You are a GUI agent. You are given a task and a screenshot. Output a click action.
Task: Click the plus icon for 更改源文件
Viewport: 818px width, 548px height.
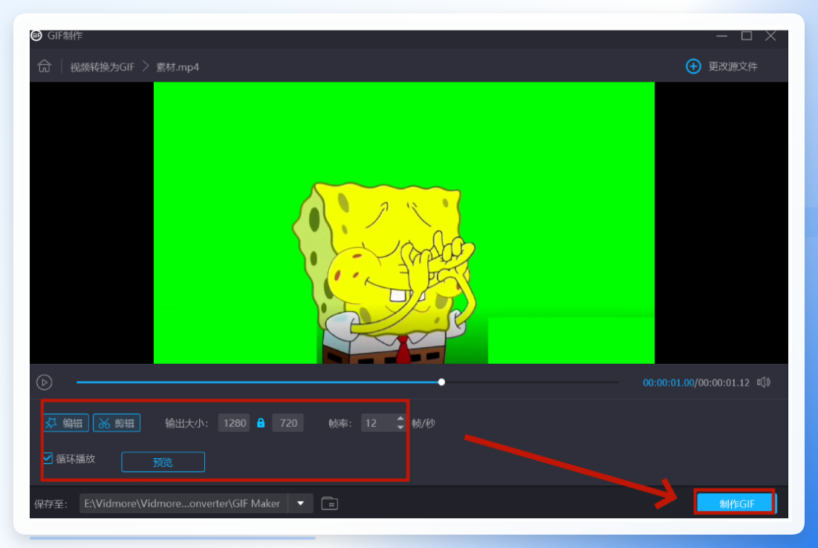(692, 66)
